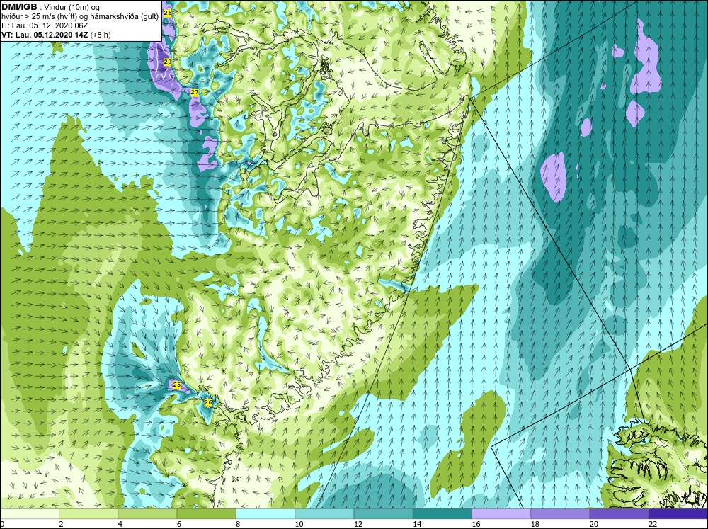The height and width of the screenshot is (529, 708).
Task: Select the "(+8 h)" forecast offset text
Action: 101,34
